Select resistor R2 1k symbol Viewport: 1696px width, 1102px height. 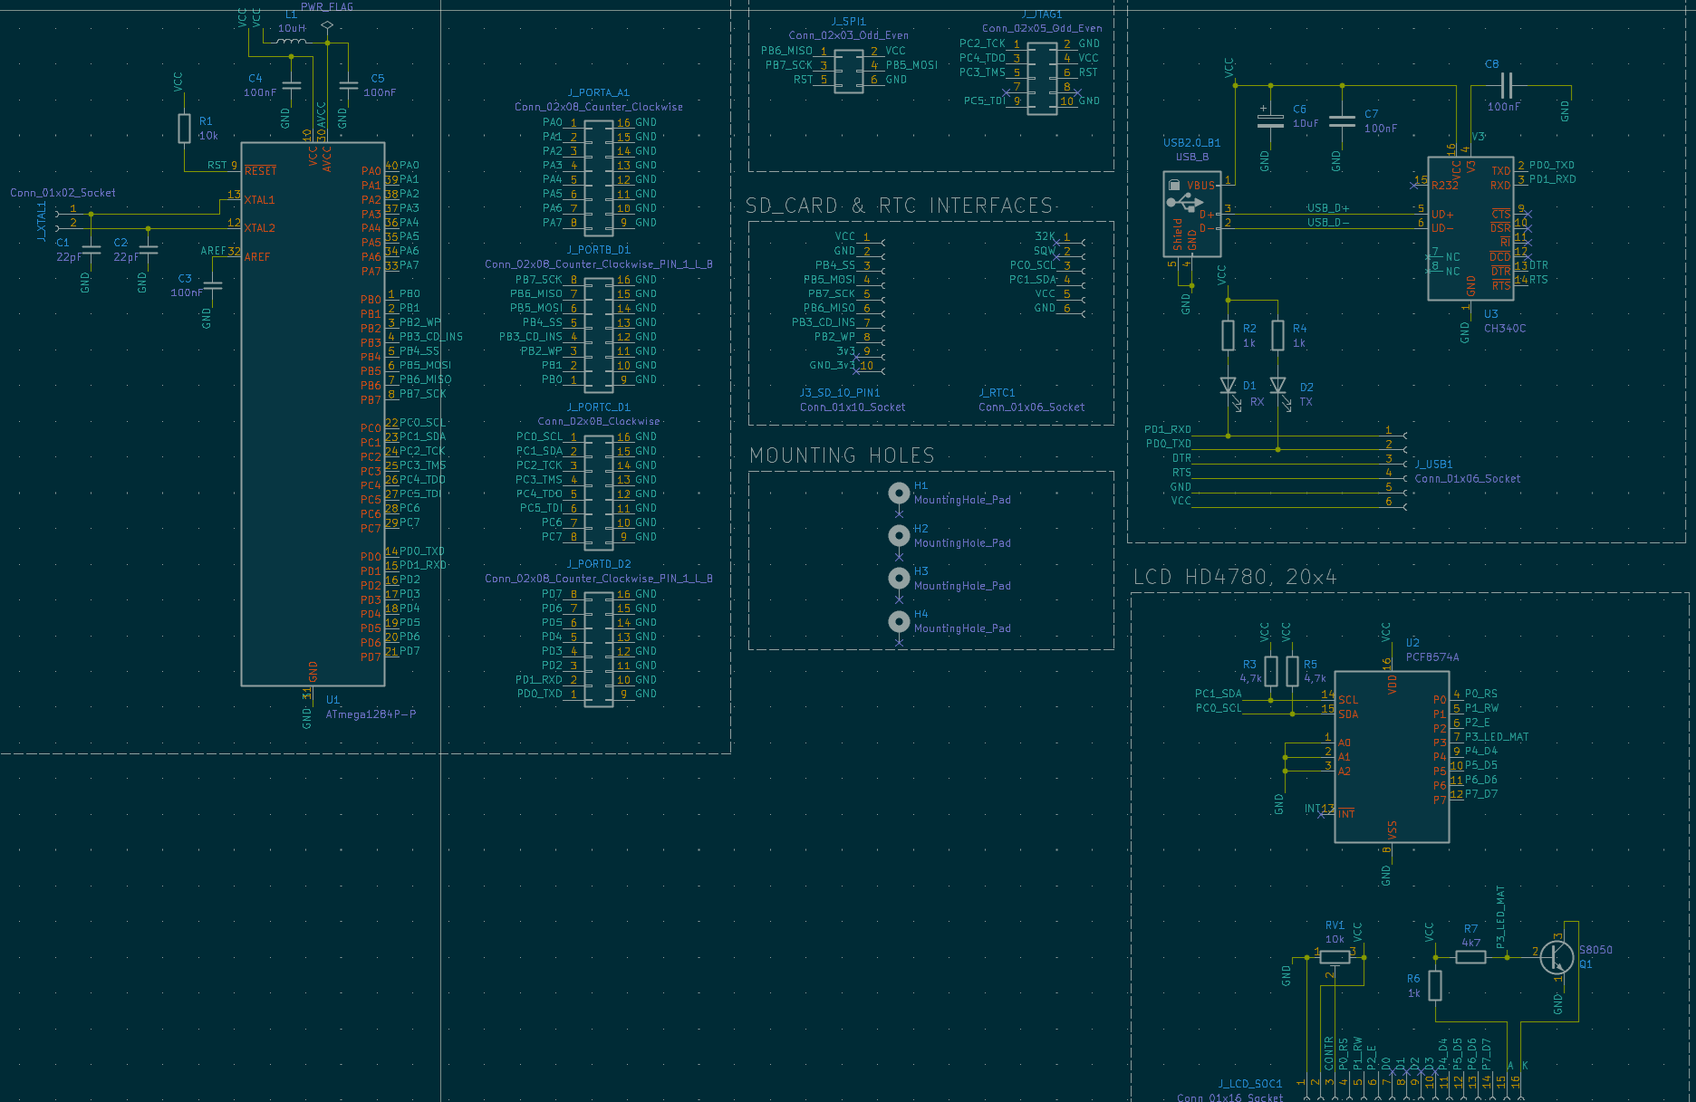[1228, 335]
